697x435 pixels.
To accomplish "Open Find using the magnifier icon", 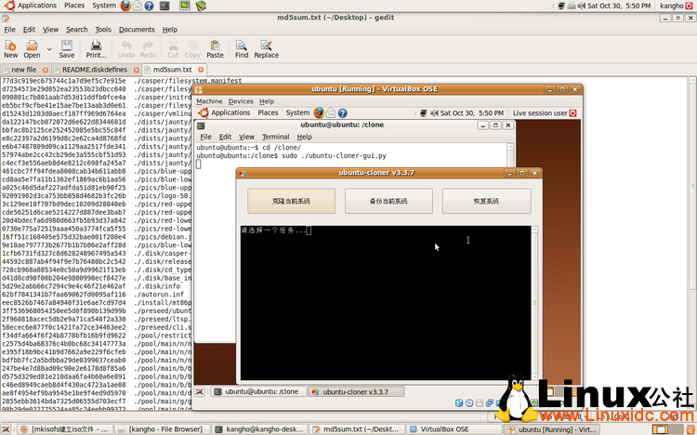I will 242,49.
